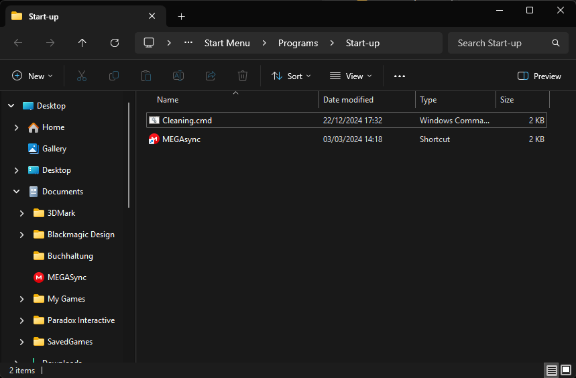Viewport: 576px width, 378px height.
Task: Switch to details view layout
Action: click(551, 371)
